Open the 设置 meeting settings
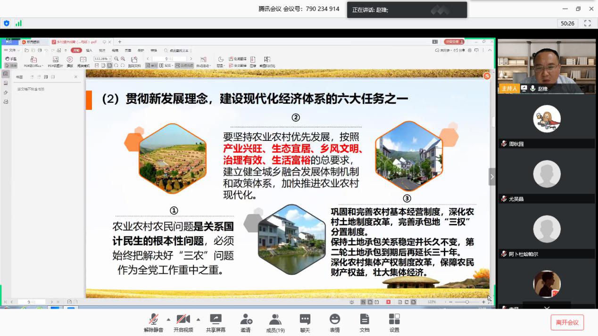 394,323
